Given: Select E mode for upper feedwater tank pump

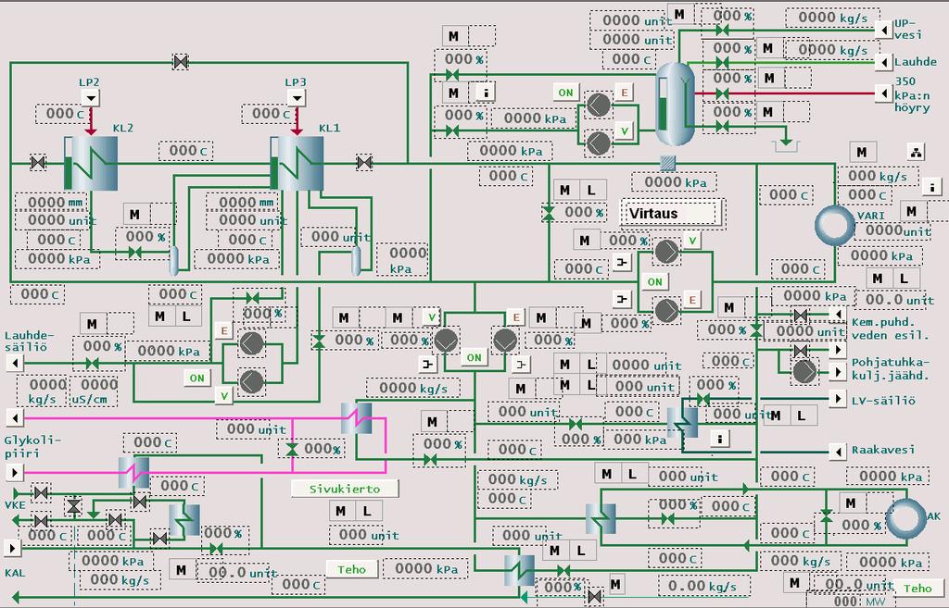Looking at the screenshot, I should [x=624, y=93].
